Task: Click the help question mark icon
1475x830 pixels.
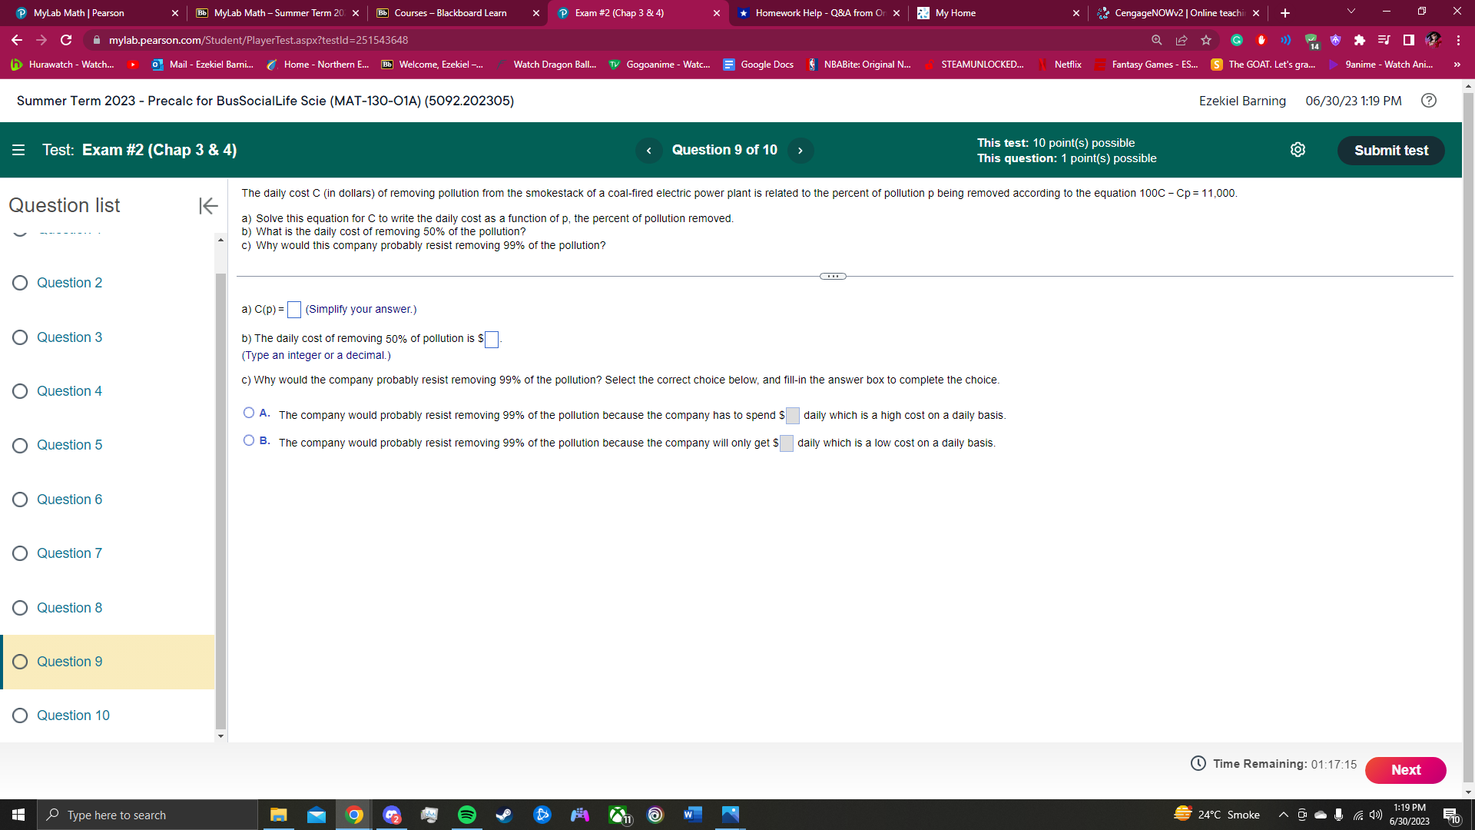Action: tap(1428, 101)
